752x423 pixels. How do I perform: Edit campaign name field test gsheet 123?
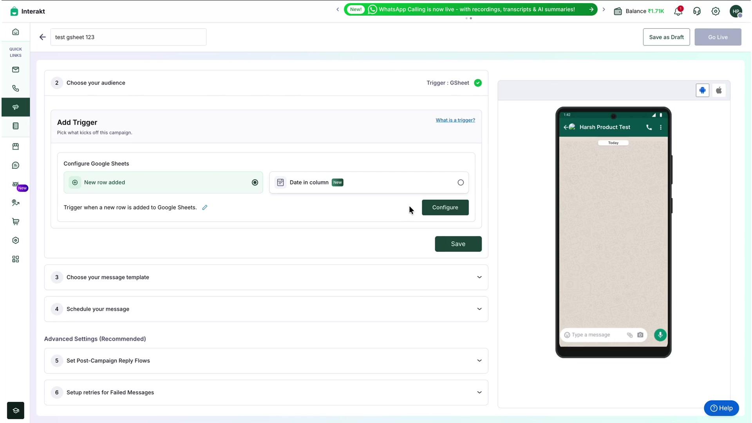coord(128,37)
